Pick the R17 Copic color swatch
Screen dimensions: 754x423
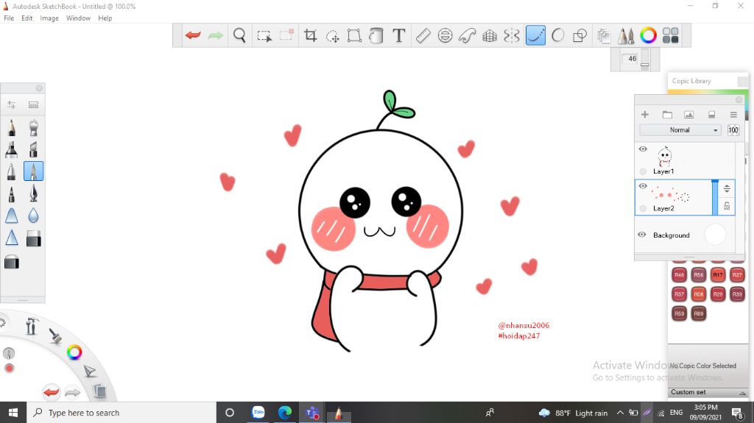pos(717,274)
